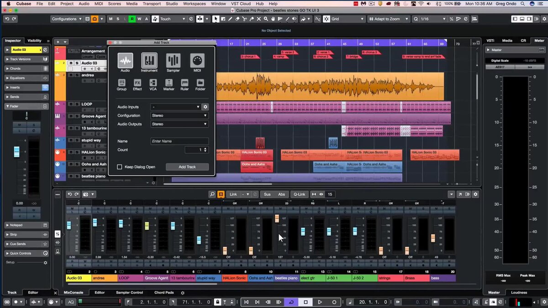Open the Workspaces menu
This screenshot has width=548, height=308.
pos(195,4)
